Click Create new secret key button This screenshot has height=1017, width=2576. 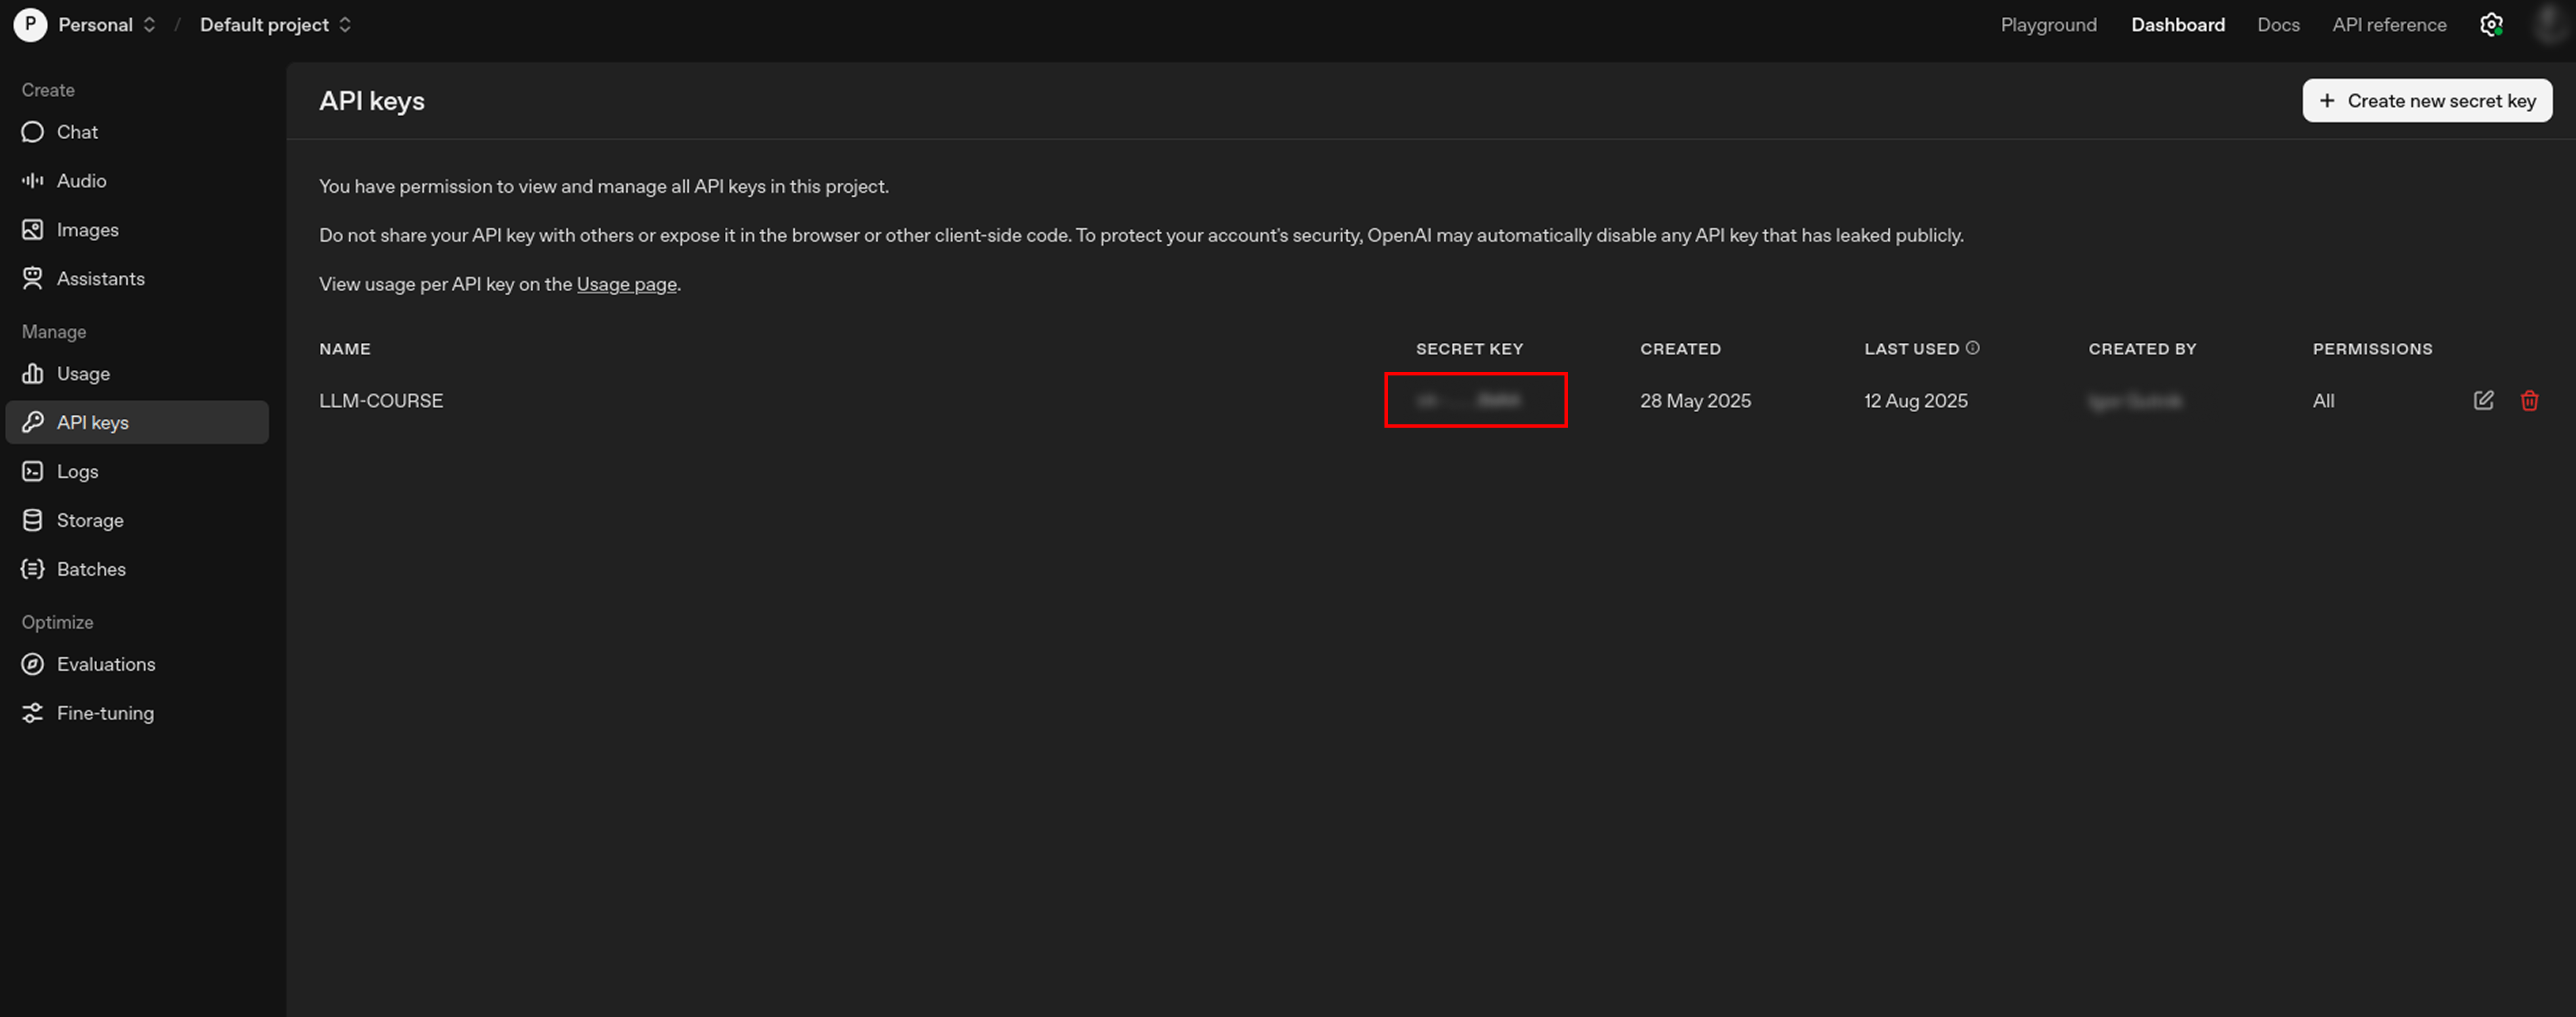coord(2427,101)
